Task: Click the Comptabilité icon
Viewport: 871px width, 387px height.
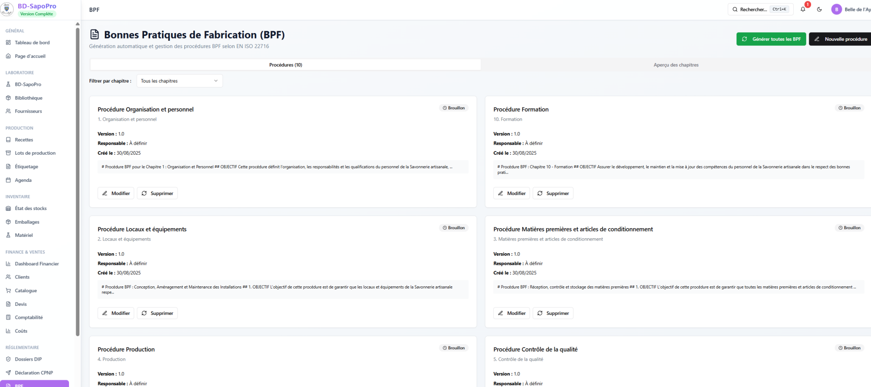Action: (8, 317)
